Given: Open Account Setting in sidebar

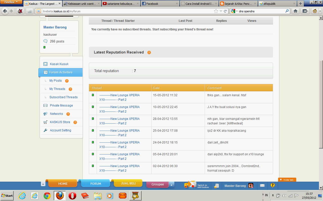Looking at the screenshot, I should click(x=61, y=130).
